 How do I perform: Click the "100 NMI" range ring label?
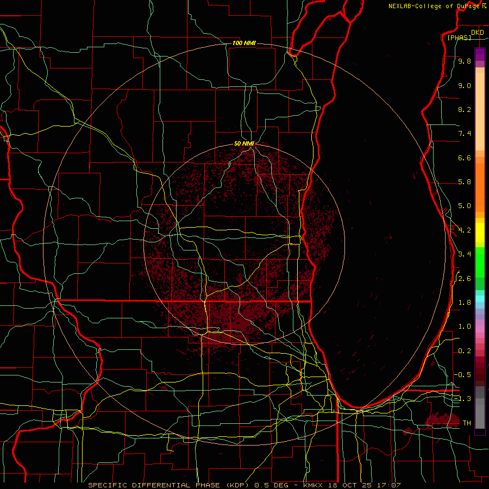point(244,43)
